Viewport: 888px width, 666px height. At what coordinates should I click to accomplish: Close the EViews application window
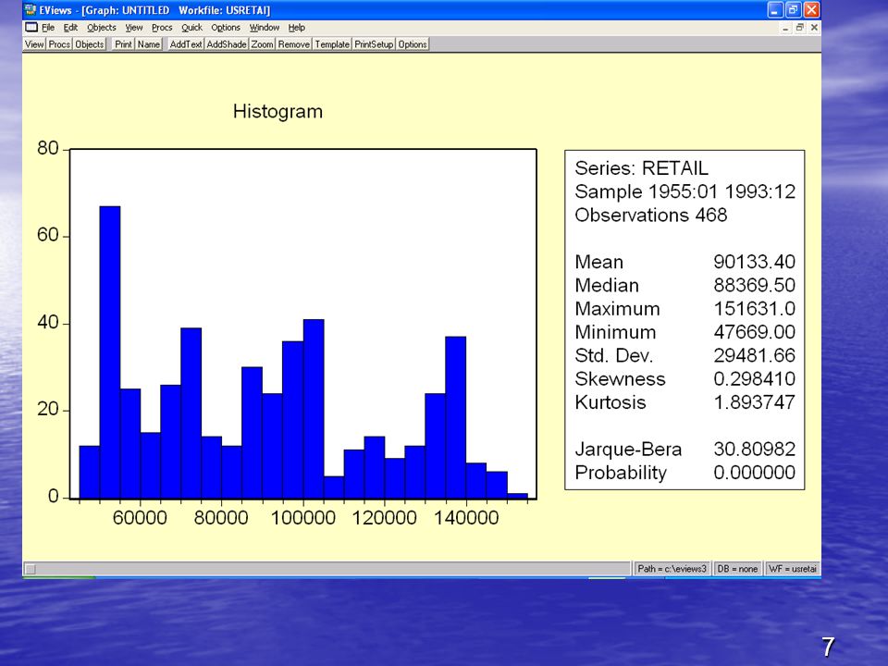[811, 9]
